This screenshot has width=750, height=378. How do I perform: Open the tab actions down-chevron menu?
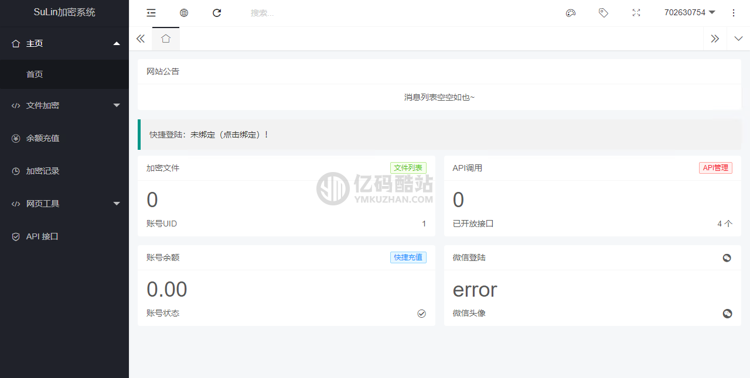(738, 39)
